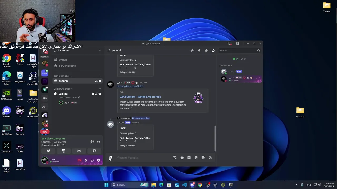This screenshot has width=337, height=189.
Task: Open user profile avatar in user panel
Action: coord(45,160)
